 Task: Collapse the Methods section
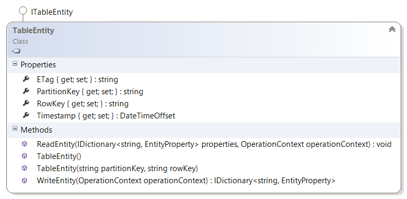click(15, 128)
